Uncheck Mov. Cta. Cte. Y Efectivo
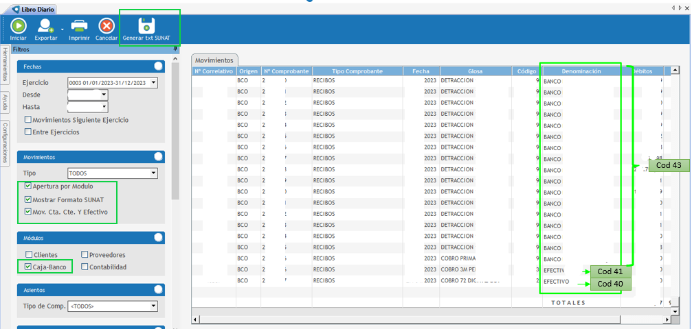The height and width of the screenshot is (329, 692). coord(28,211)
